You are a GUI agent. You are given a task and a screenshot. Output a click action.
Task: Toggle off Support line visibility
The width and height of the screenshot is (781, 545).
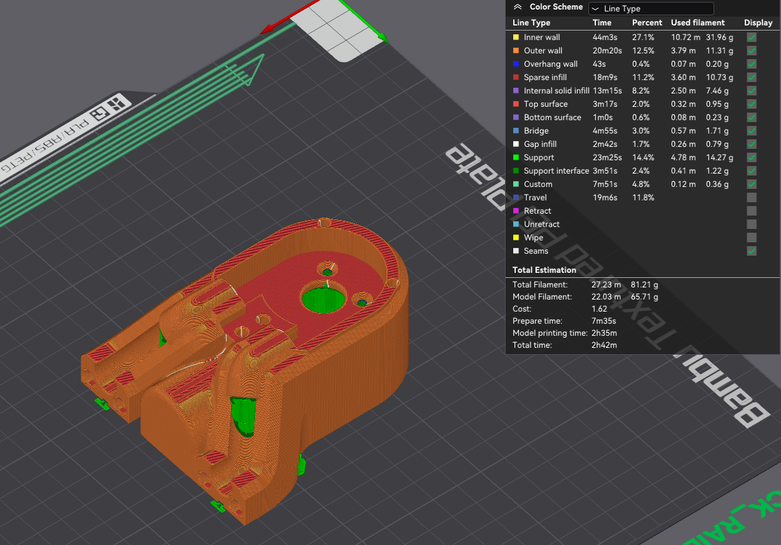(x=752, y=158)
